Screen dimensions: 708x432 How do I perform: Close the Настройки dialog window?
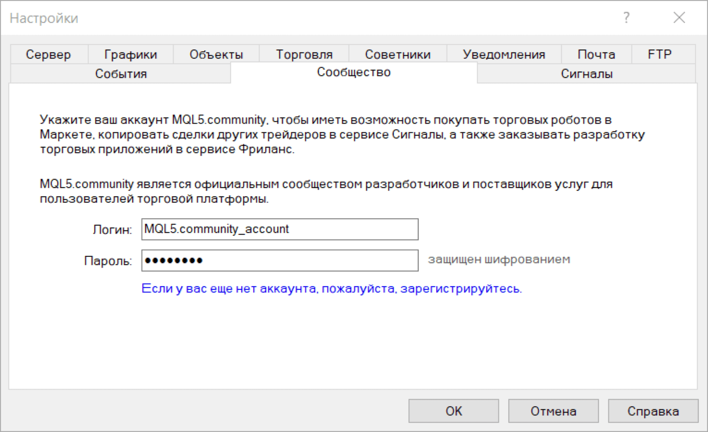[x=679, y=18]
